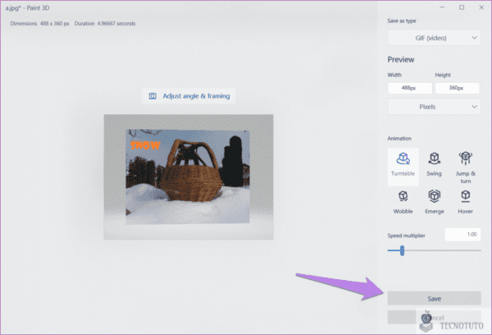Screen dimensions: 492x335
Task: Expand the Pixels unit dropdown
Action: pos(434,107)
